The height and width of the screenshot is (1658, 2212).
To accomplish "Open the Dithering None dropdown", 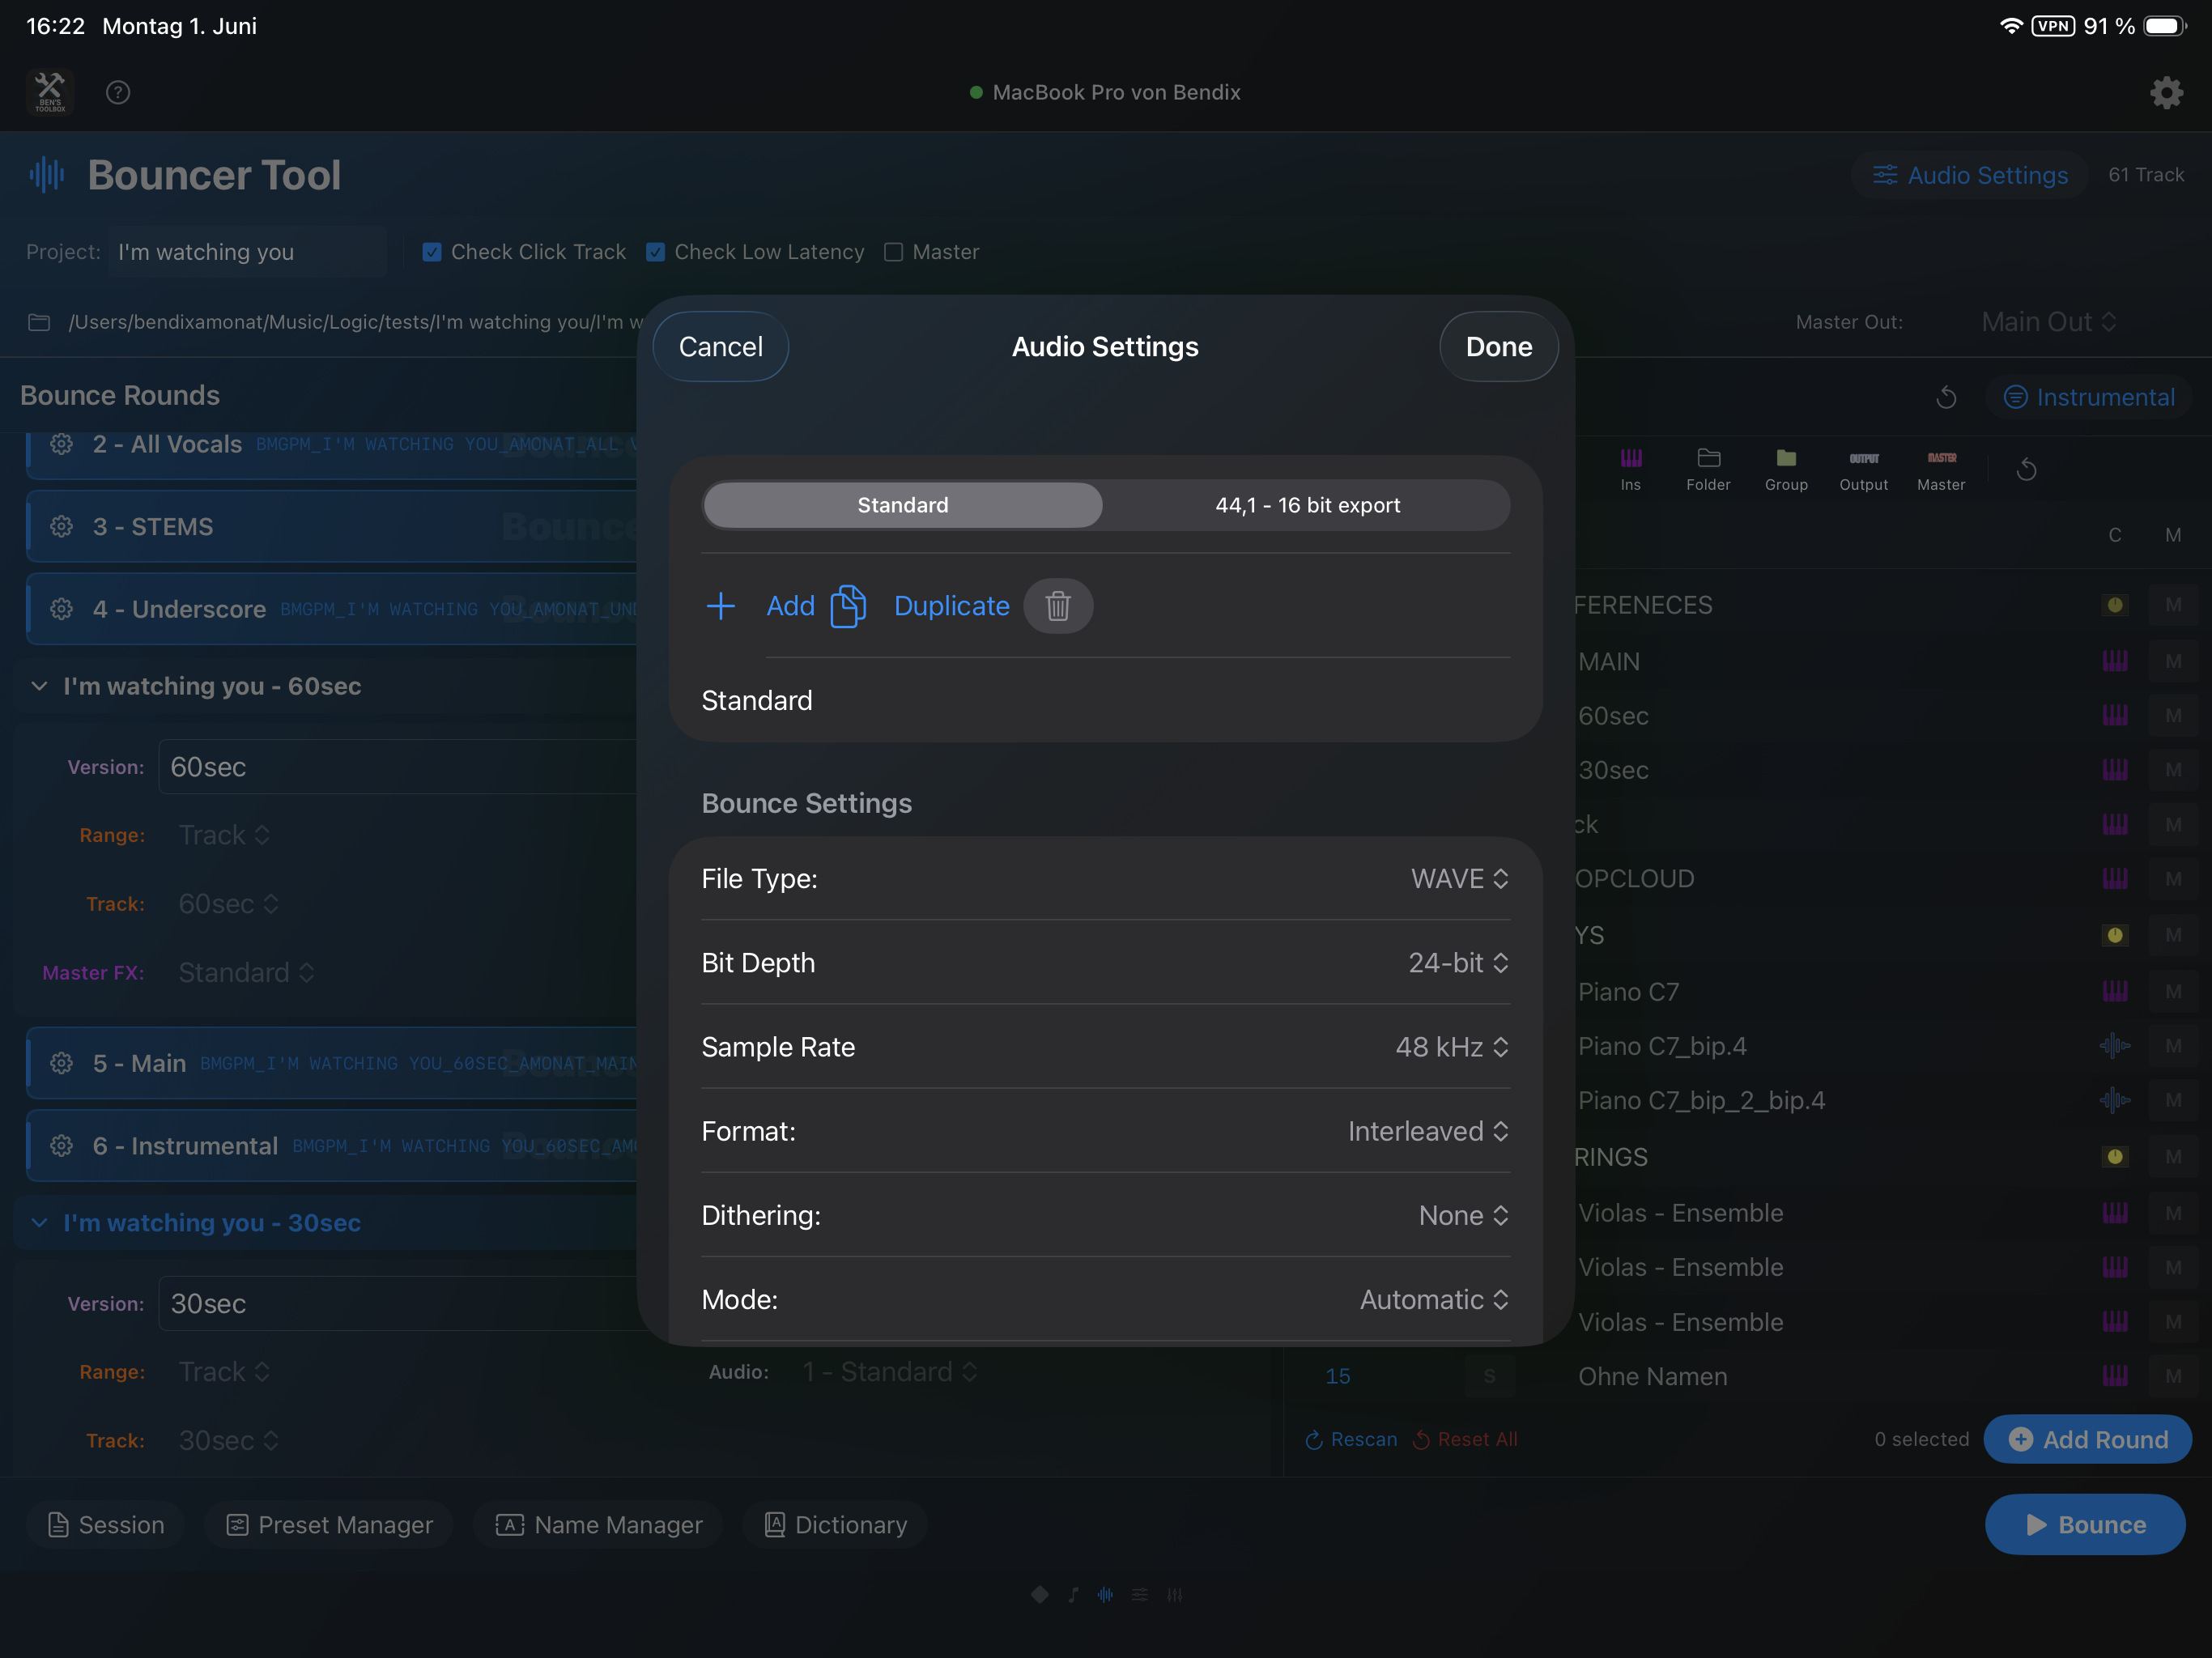I will [1464, 1215].
